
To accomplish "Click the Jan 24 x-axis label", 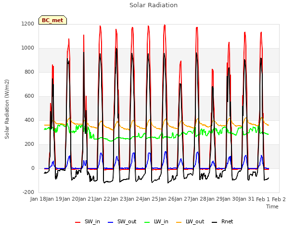I will 134,199.
